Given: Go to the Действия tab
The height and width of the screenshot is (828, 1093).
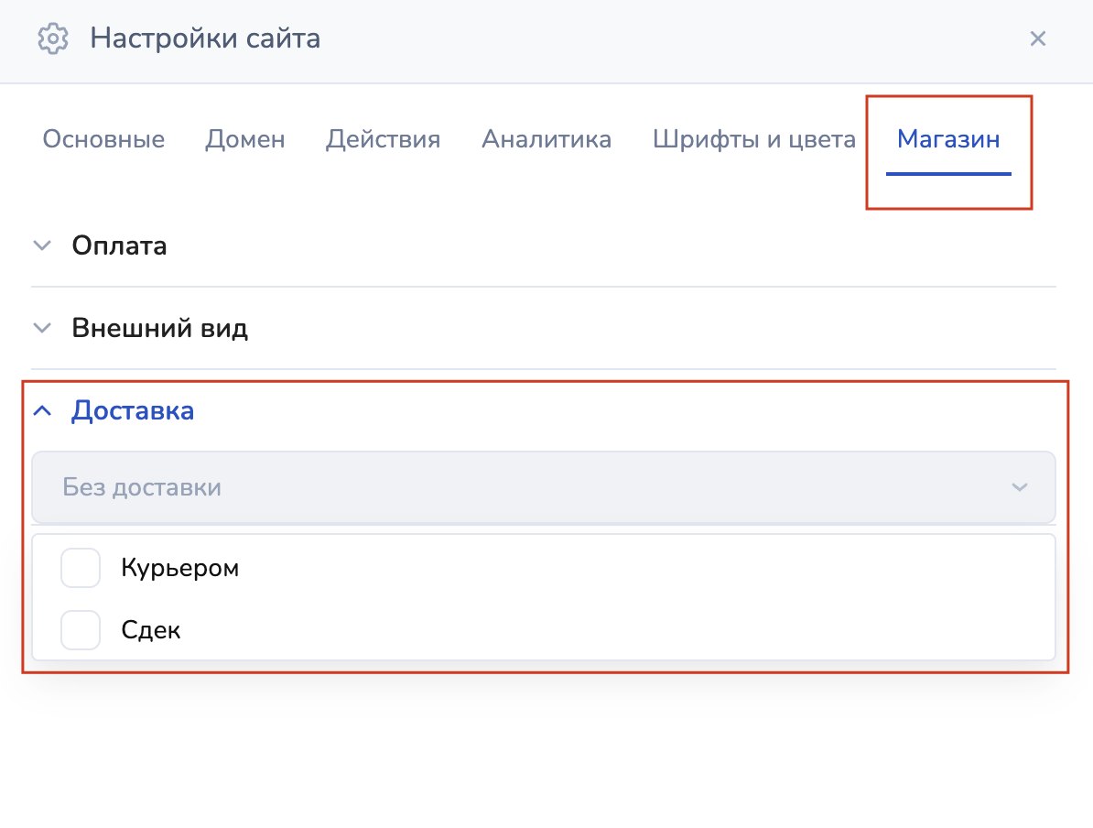Looking at the screenshot, I should click(x=383, y=139).
